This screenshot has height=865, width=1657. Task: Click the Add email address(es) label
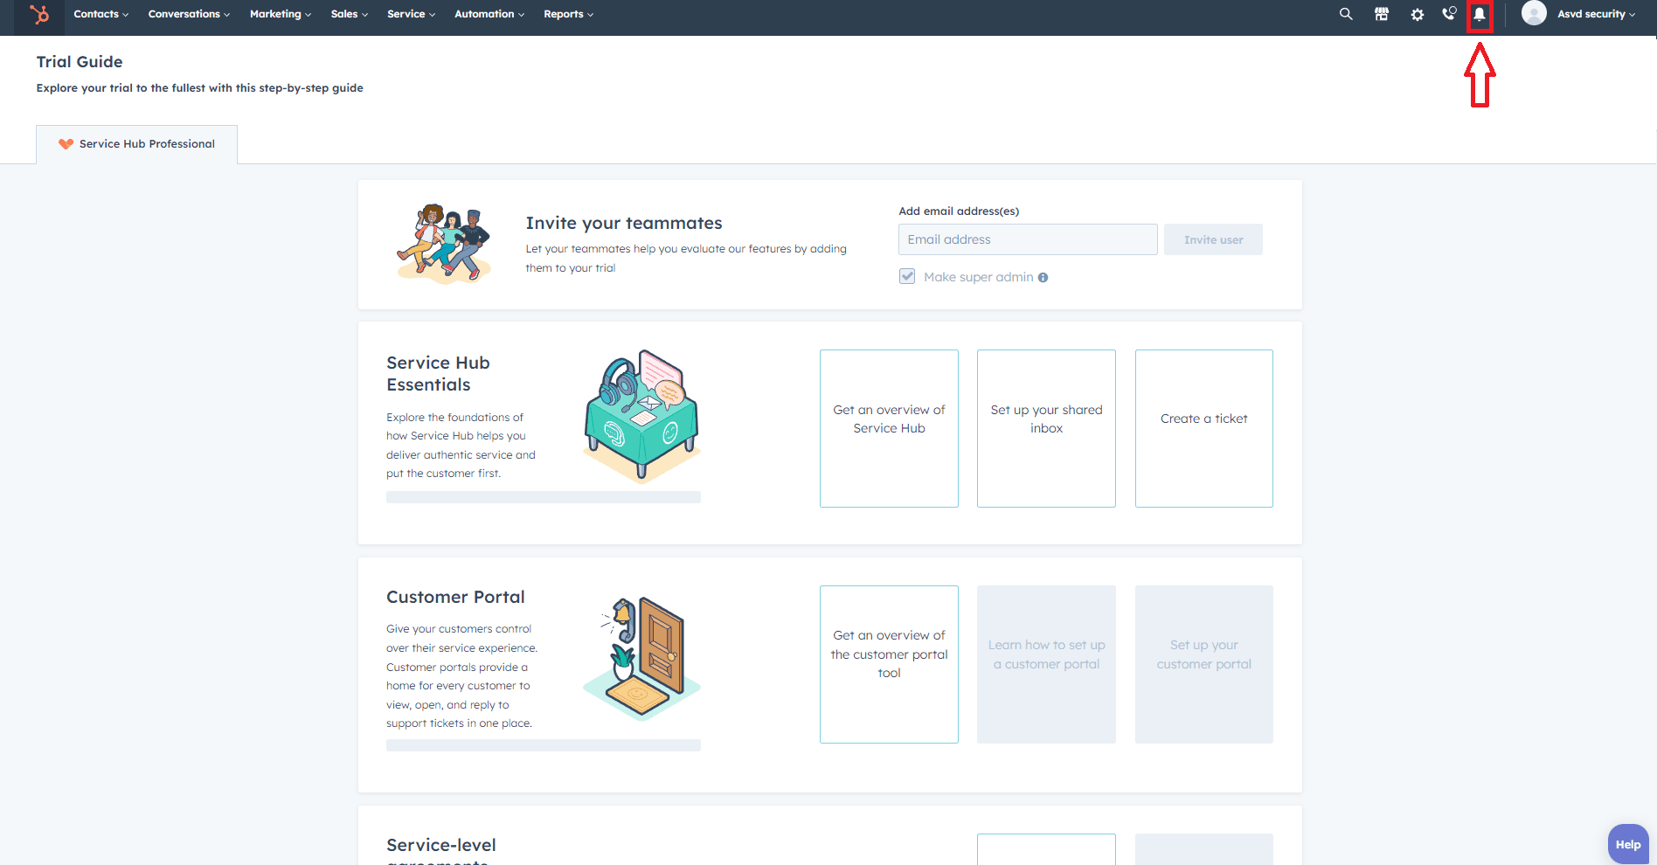959,211
